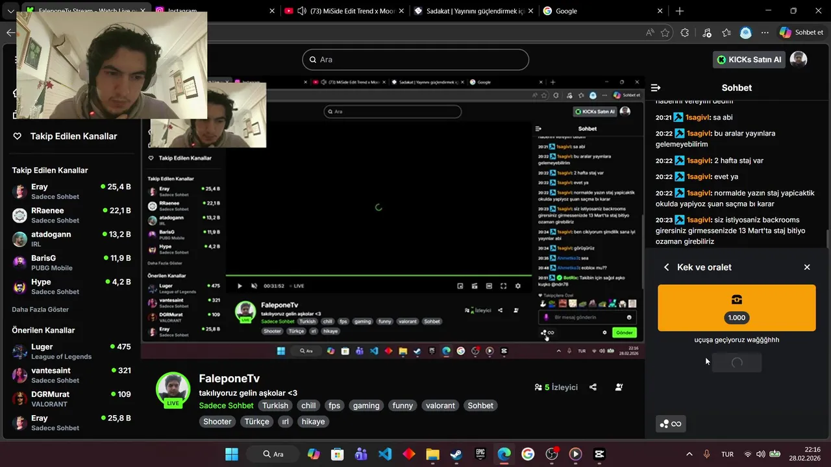
Task: Open the DGRMurat VALORANT channel
Action: (x=71, y=399)
